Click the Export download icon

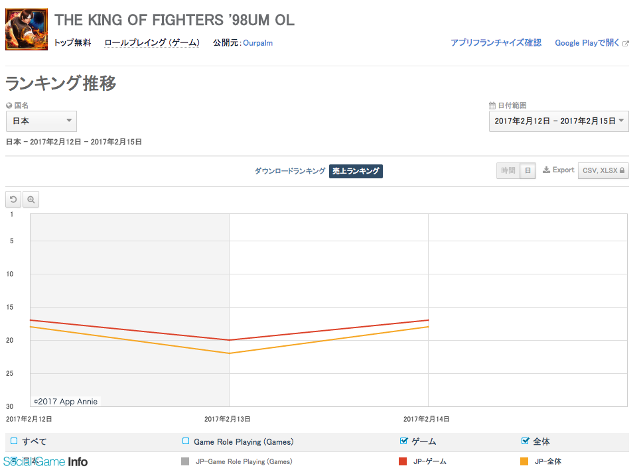pyautogui.click(x=546, y=170)
